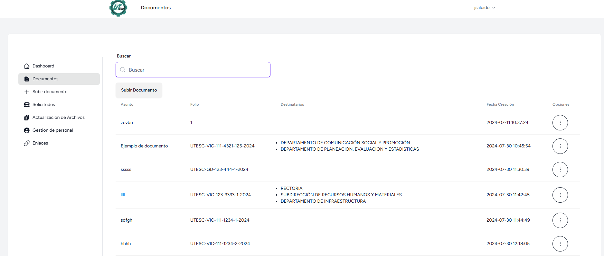Click the Gestion de personal user icon

coord(27,130)
